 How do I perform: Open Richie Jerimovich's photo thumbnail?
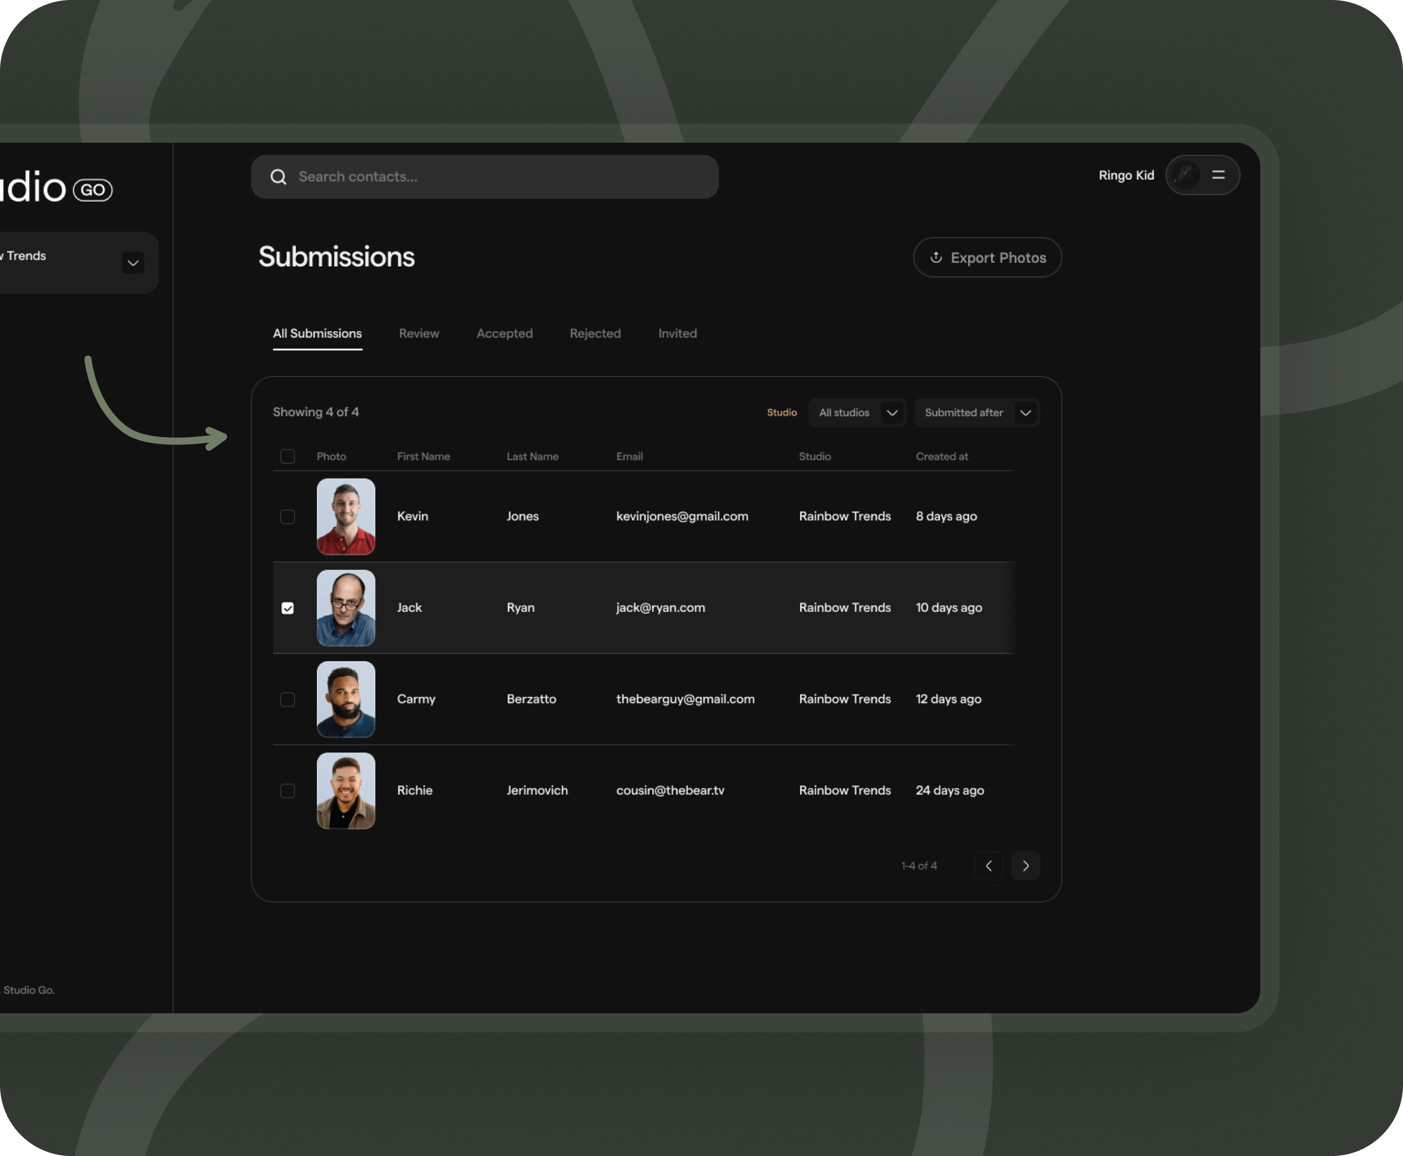pyautogui.click(x=345, y=790)
